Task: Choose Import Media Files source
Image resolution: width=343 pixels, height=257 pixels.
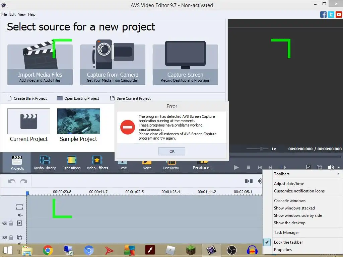Action: (x=40, y=65)
